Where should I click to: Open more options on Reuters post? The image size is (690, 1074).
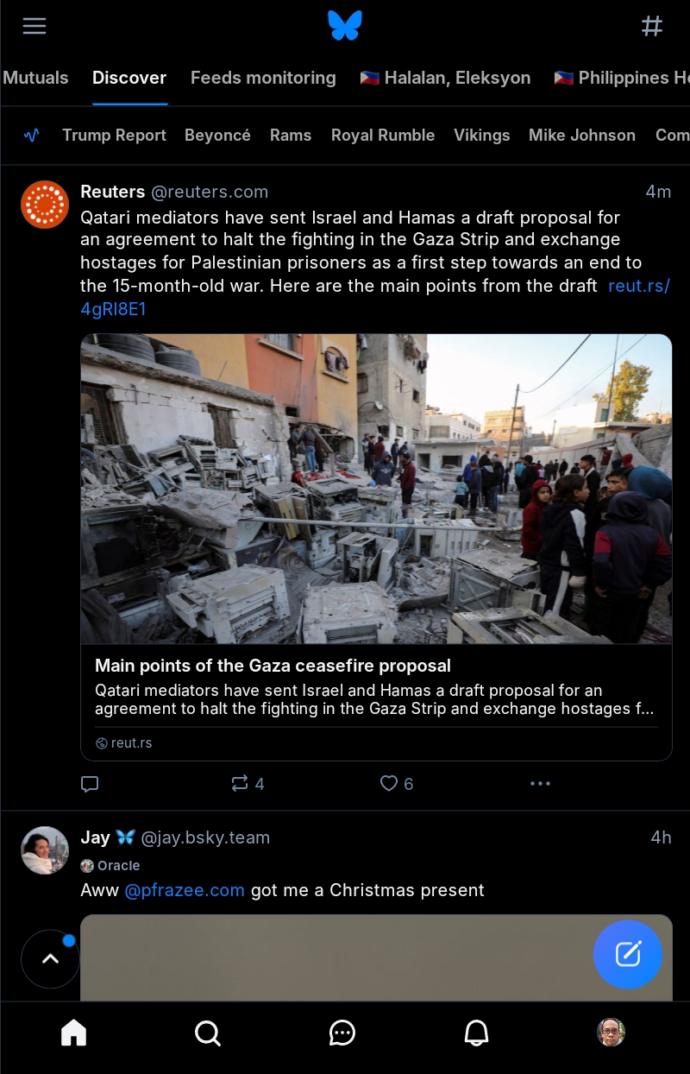tap(540, 784)
